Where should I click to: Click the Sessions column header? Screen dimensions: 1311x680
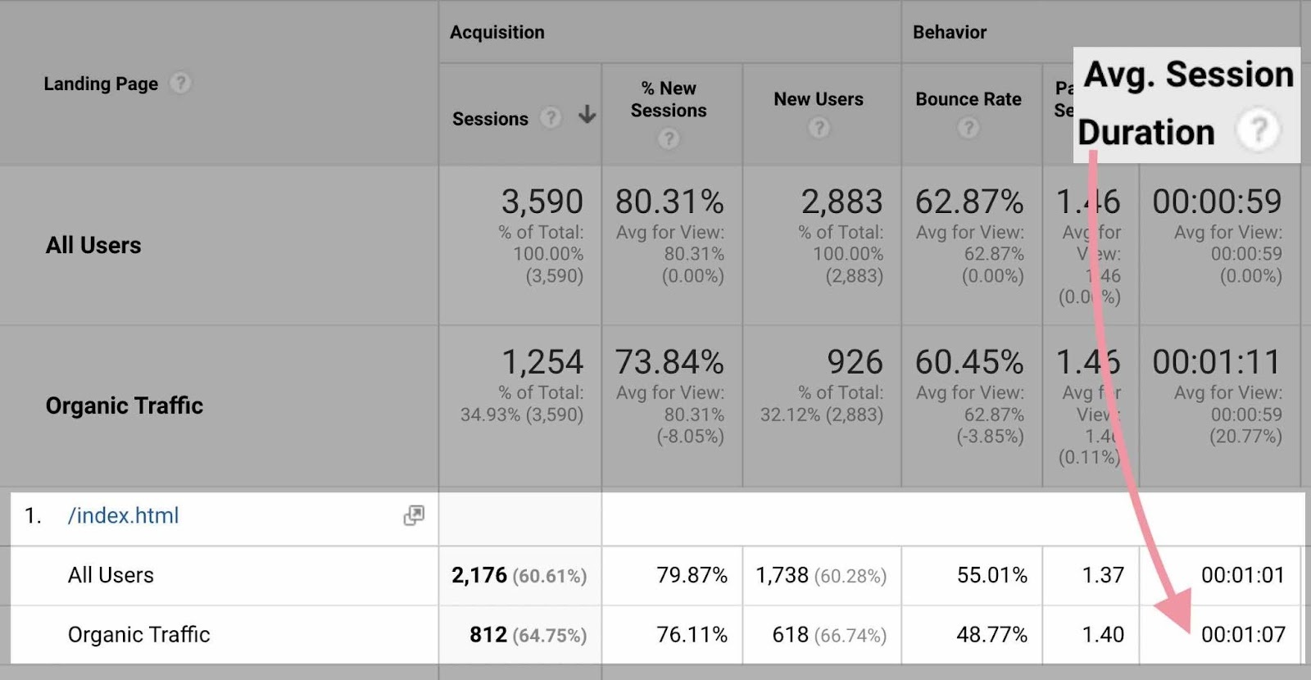tap(488, 117)
